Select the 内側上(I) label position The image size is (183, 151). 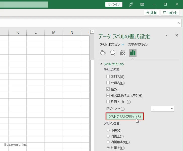click(x=108, y=136)
